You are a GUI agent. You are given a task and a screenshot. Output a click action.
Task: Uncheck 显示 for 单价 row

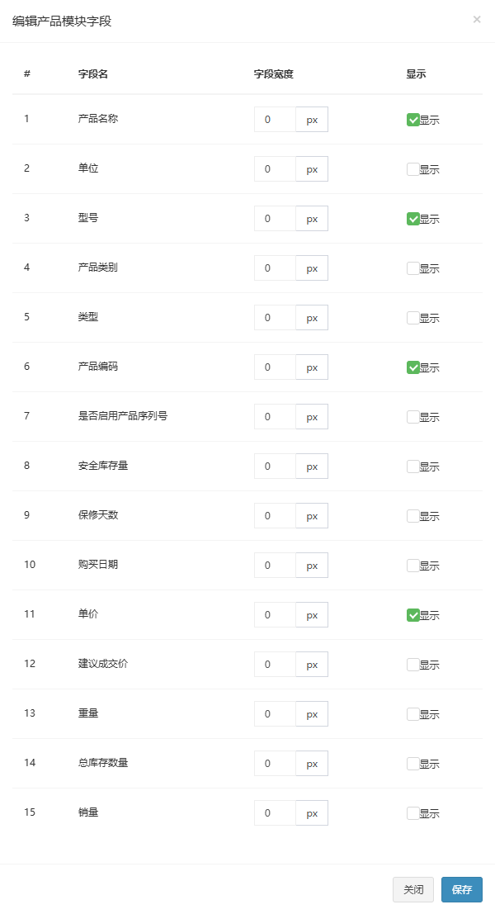point(412,615)
